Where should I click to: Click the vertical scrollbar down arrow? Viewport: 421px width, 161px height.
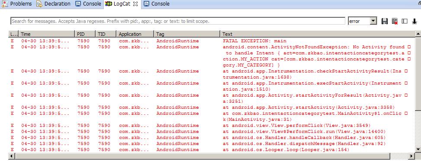coord(418,149)
